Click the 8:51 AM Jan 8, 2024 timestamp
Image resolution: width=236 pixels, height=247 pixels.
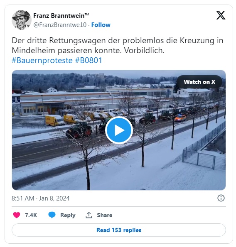point(41,198)
